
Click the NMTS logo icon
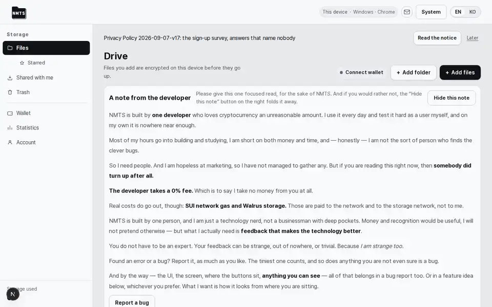tap(19, 12)
